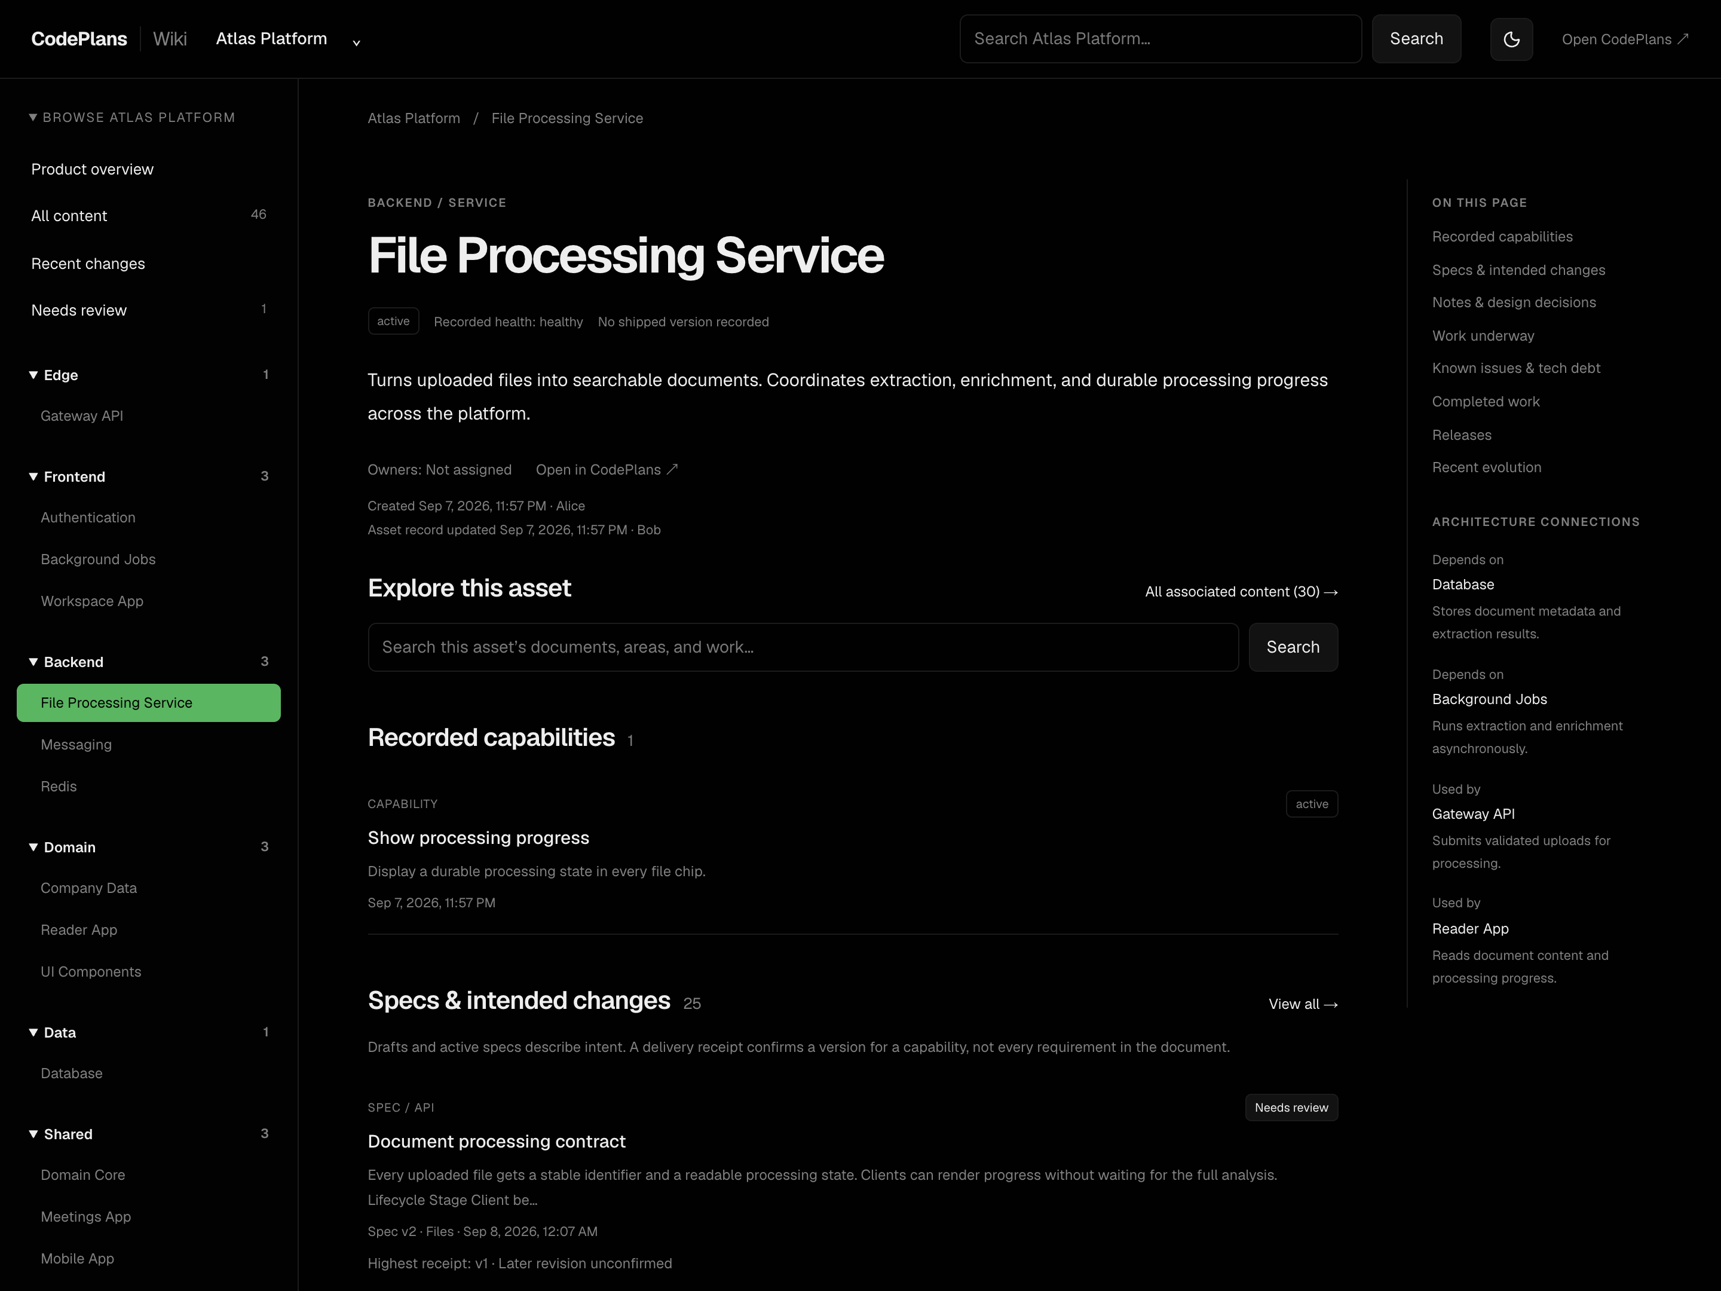This screenshot has width=1721, height=1291.
Task: Select Authentication in the sidebar tree
Action: tap(149, 518)
